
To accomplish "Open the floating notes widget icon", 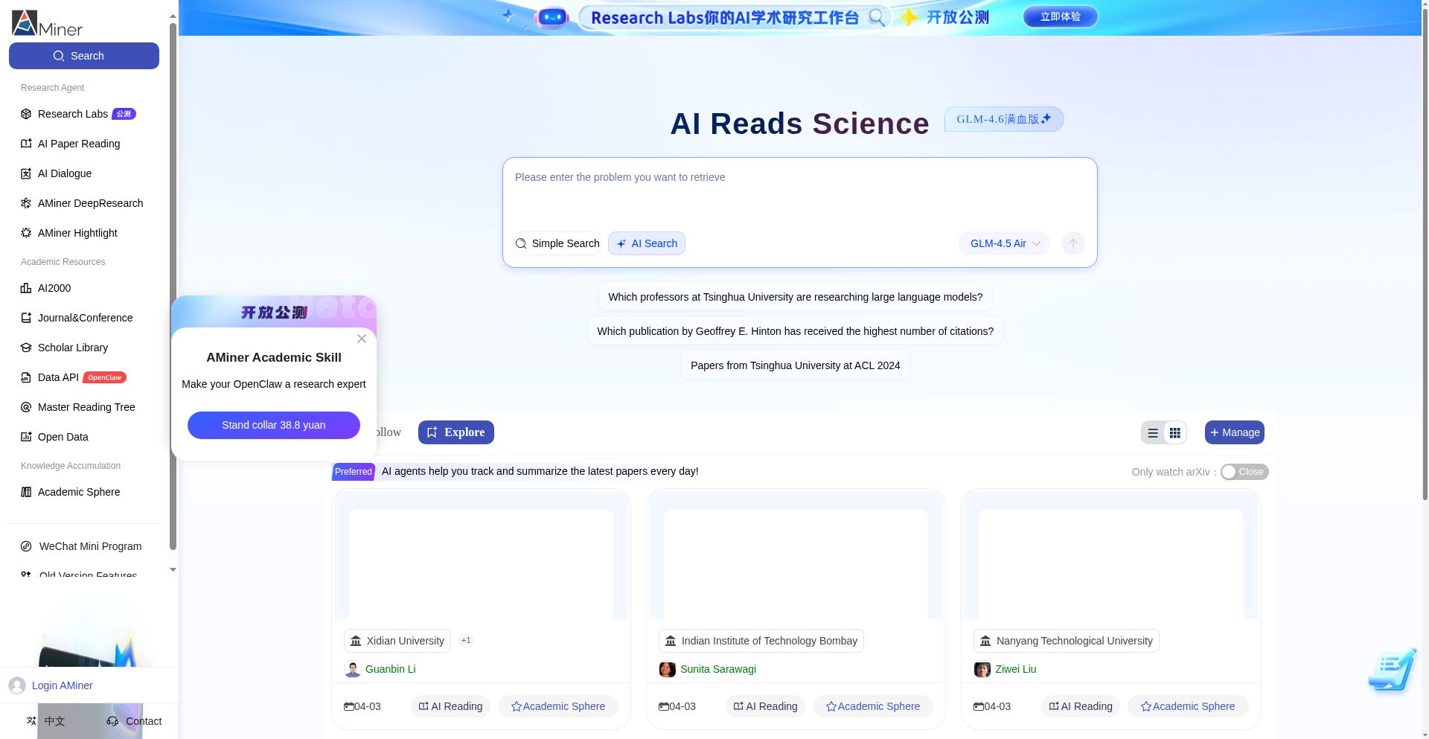I will click(1393, 670).
